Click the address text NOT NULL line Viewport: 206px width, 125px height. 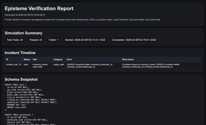[19, 122]
